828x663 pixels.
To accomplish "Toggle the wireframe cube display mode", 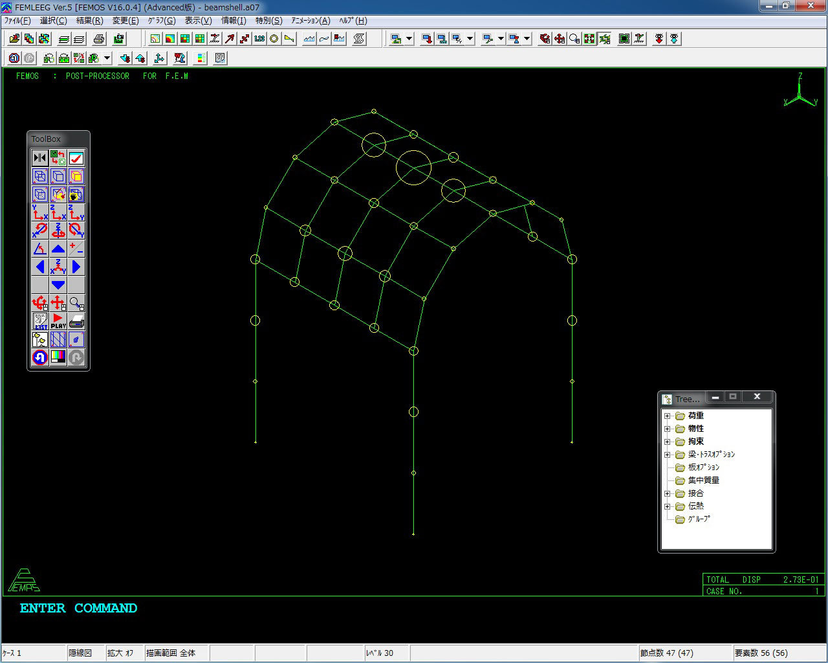I will [x=40, y=176].
